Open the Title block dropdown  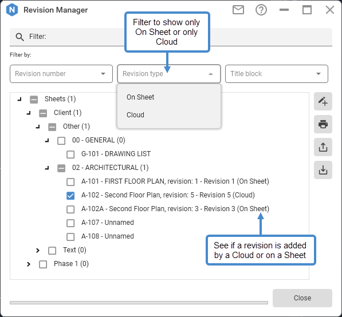(x=277, y=74)
